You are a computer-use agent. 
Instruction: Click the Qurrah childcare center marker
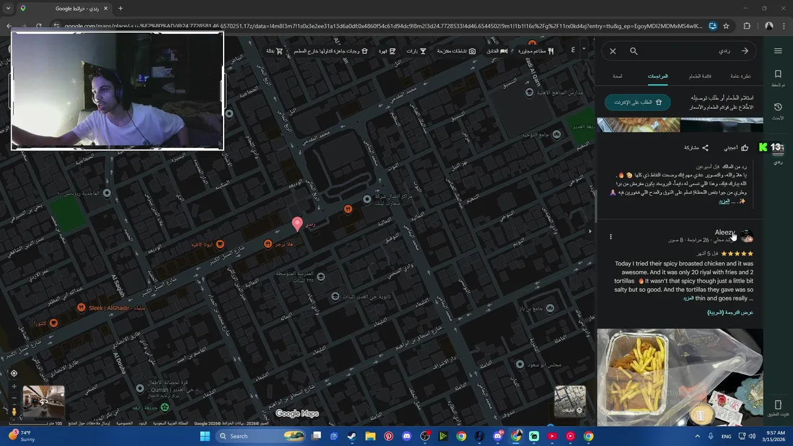[x=140, y=389]
